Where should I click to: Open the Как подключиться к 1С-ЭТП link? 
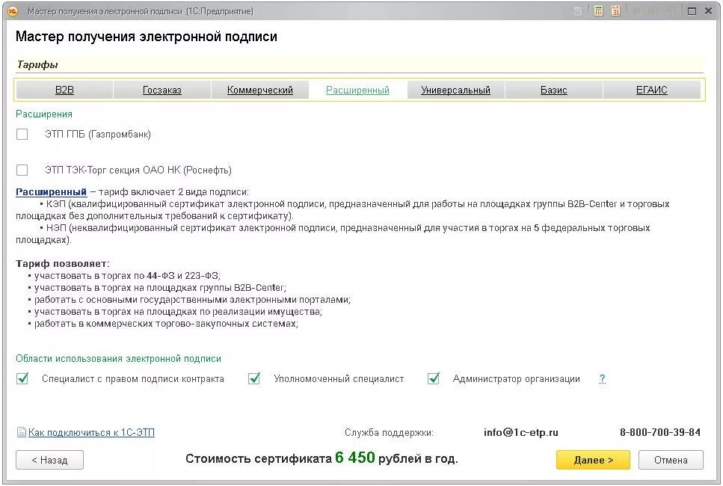[x=91, y=432]
